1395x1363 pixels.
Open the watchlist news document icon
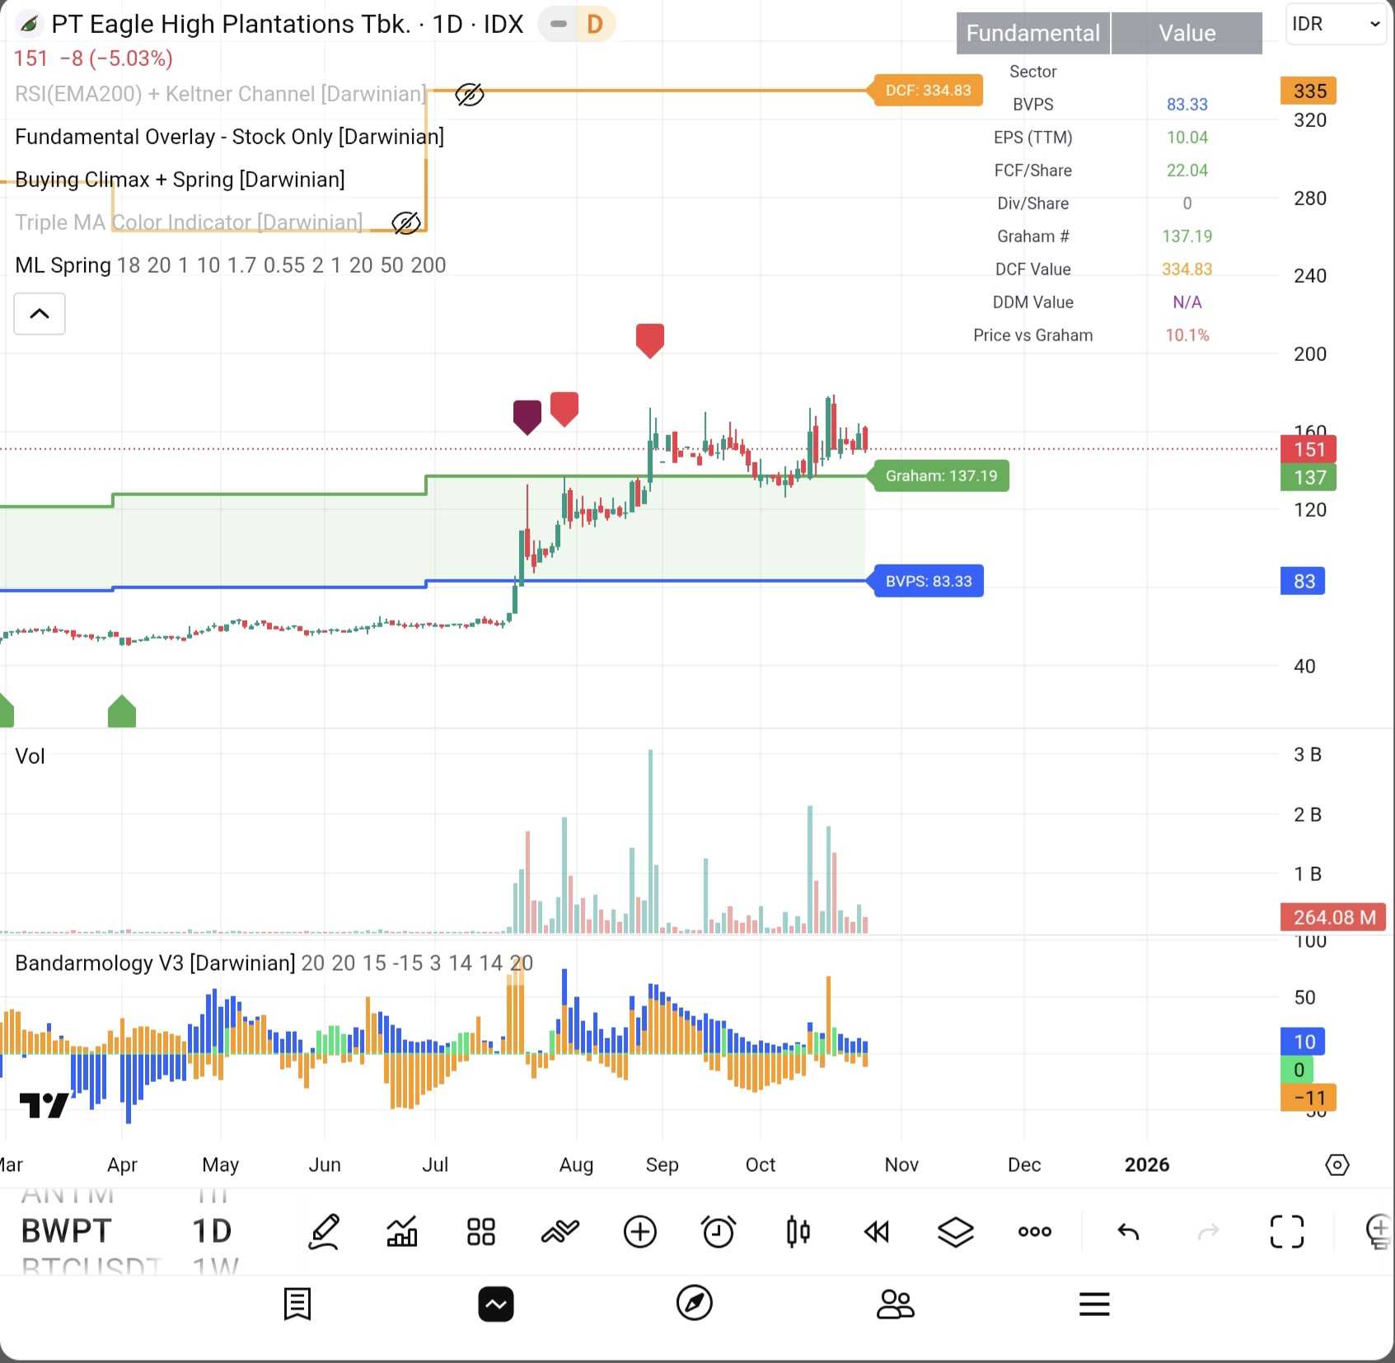point(297,1304)
